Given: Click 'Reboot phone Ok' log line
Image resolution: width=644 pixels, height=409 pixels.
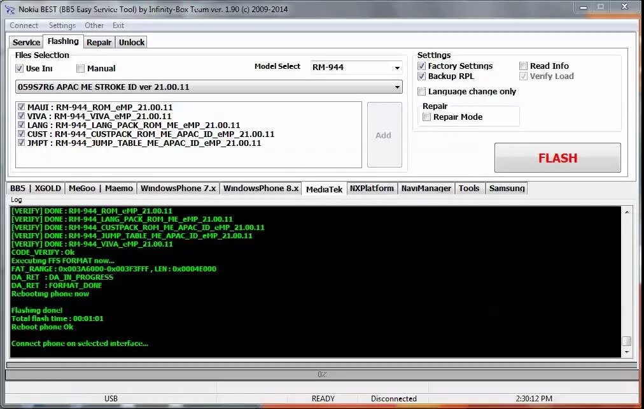Looking at the screenshot, I should point(42,327).
